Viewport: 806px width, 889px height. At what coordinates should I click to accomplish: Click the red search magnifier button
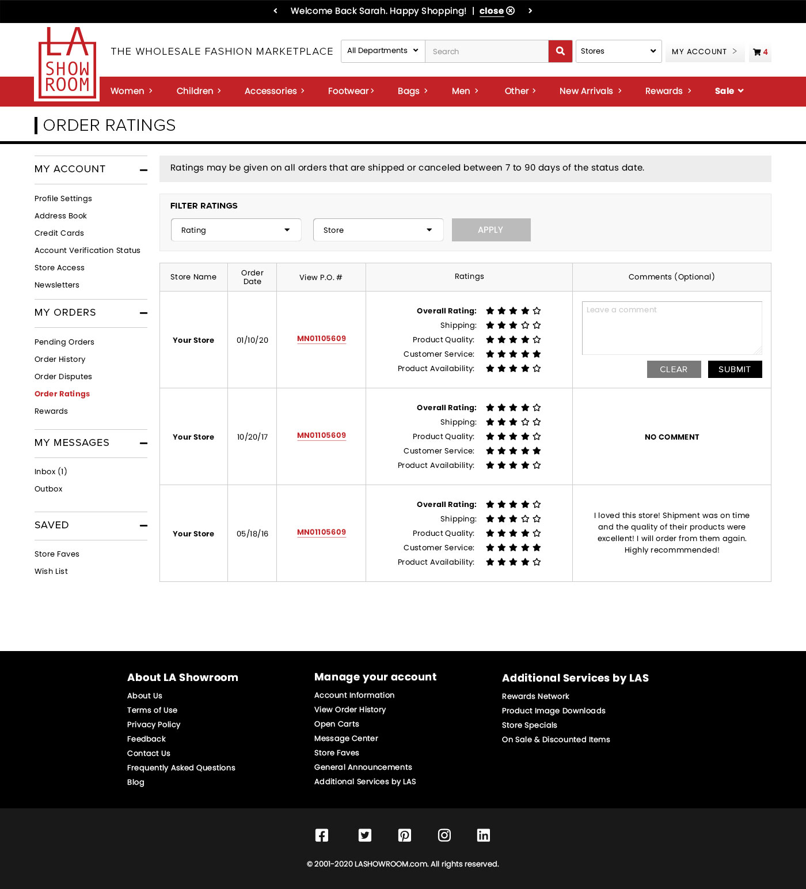[x=560, y=51]
